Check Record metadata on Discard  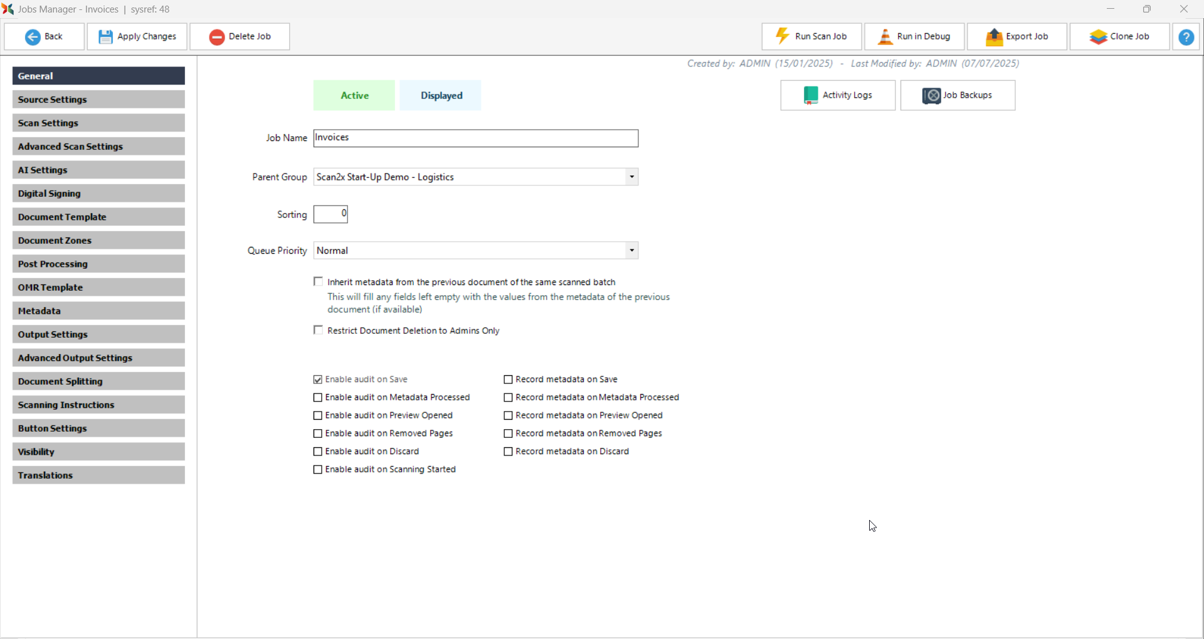509,452
